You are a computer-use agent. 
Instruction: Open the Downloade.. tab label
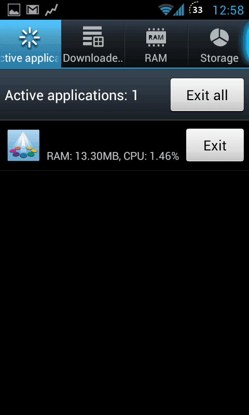(x=93, y=59)
